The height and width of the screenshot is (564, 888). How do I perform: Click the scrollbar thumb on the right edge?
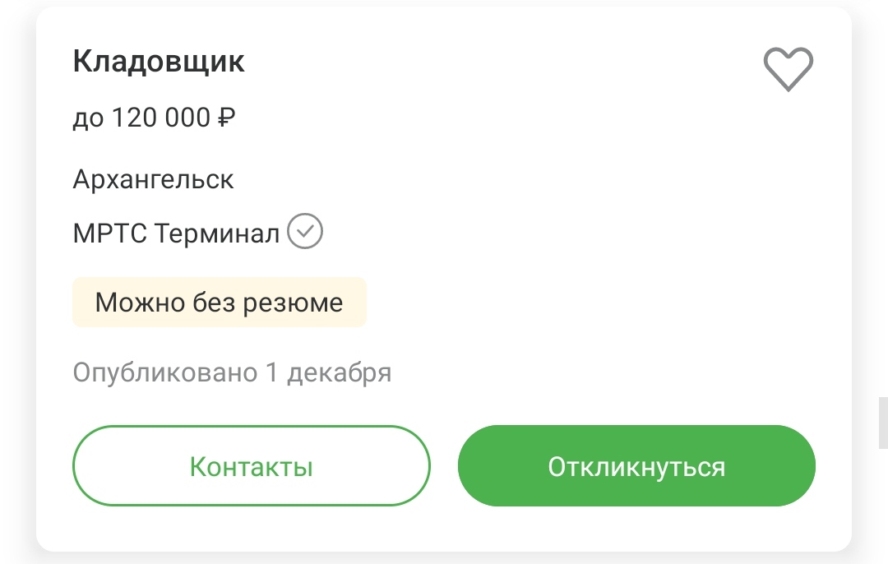[x=883, y=423]
